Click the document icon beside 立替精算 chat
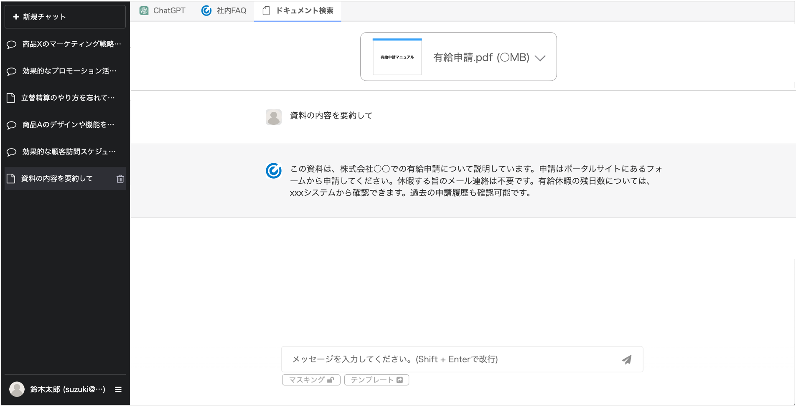This screenshot has width=796, height=407. (11, 98)
